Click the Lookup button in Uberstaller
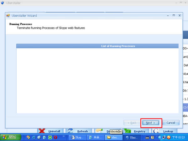This screenshot has height=141, width=188. click(164, 131)
